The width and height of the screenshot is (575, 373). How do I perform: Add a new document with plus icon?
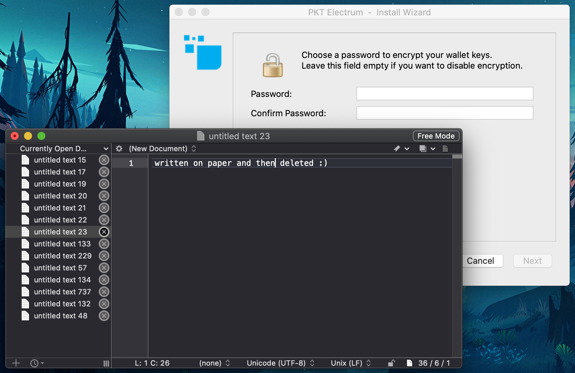[x=16, y=363]
